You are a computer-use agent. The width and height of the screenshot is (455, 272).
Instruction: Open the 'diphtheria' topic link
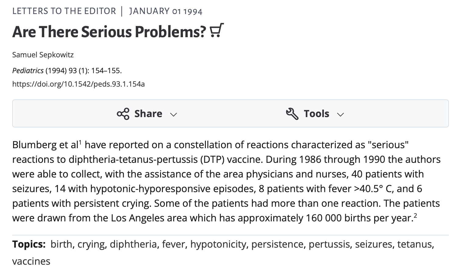coord(133,244)
